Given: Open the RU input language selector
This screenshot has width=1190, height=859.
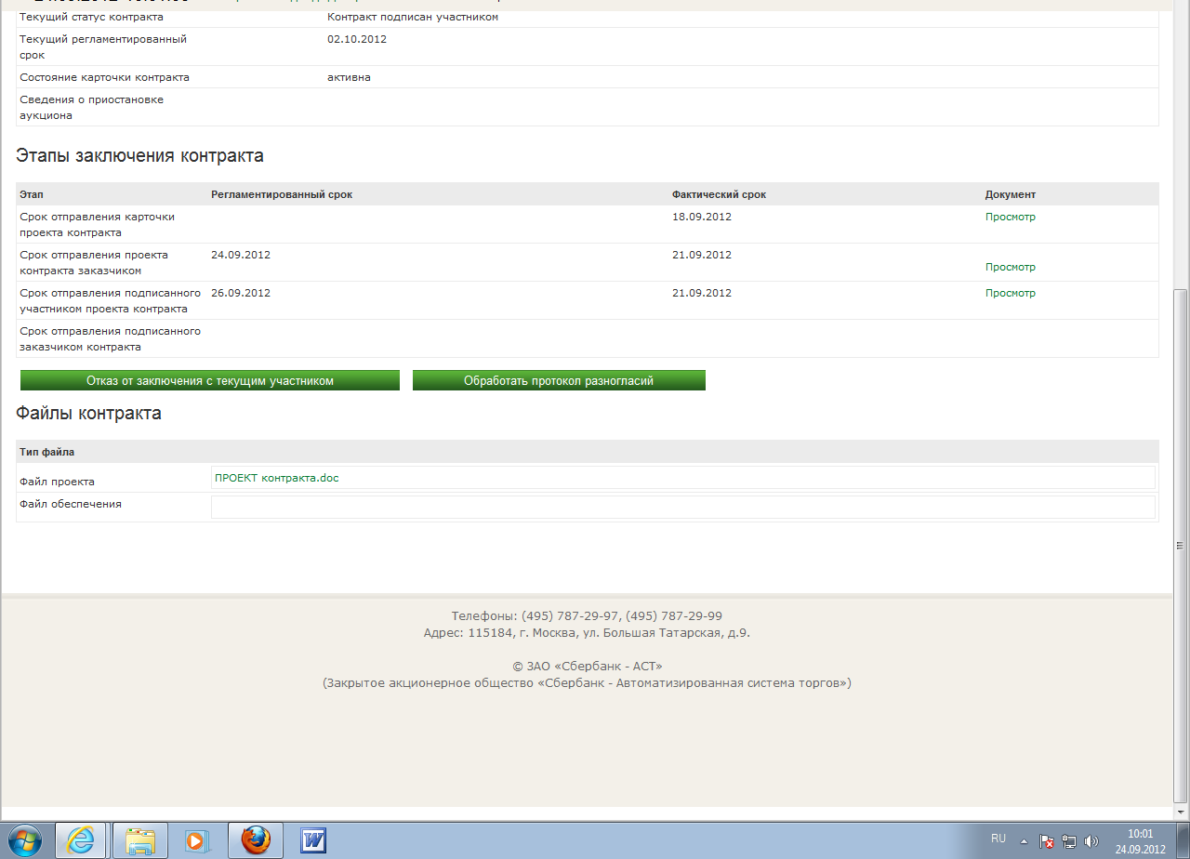Looking at the screenshot, I should pyautogui.click(x=998, y=839).
